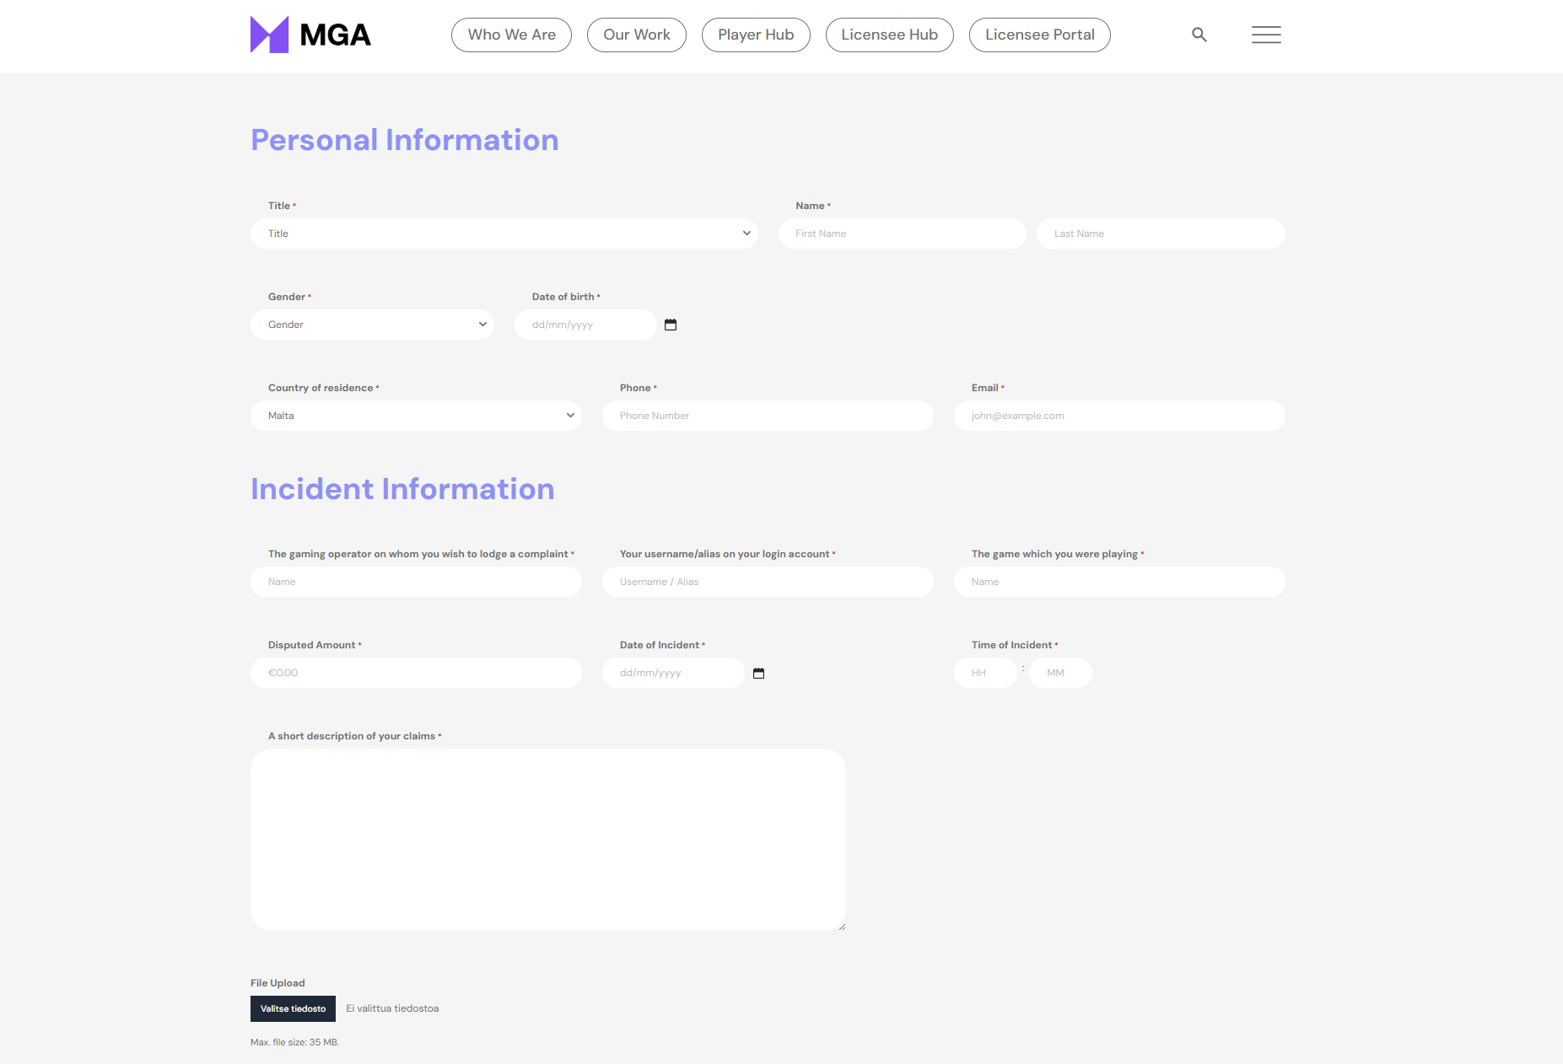Open the Who We Are menu
The image size is (1563, 1064).
pos(511,35)
